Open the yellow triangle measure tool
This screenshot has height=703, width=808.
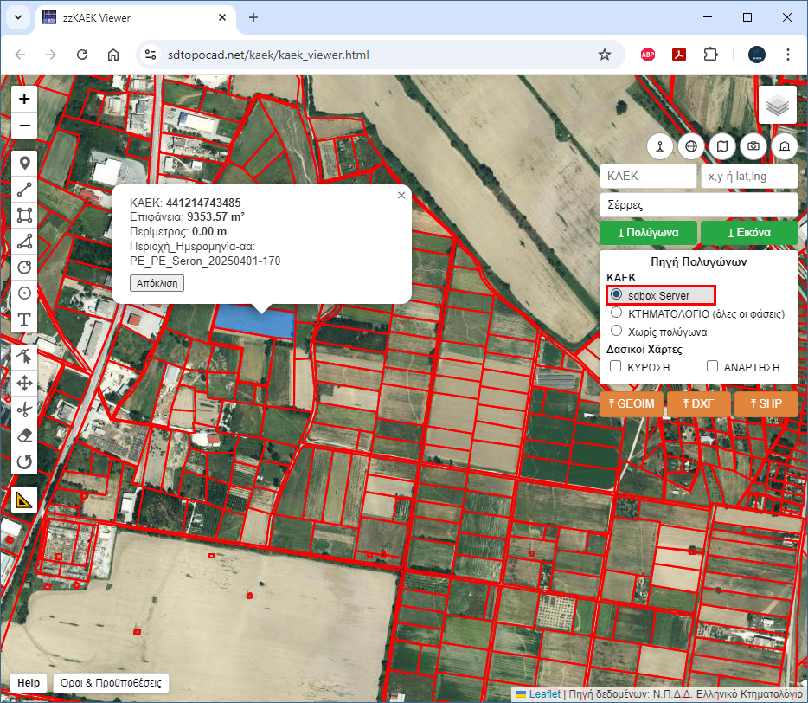24,500
